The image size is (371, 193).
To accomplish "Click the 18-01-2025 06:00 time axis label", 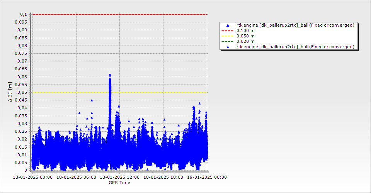I will pyautogui.click(x=76, y=177).
